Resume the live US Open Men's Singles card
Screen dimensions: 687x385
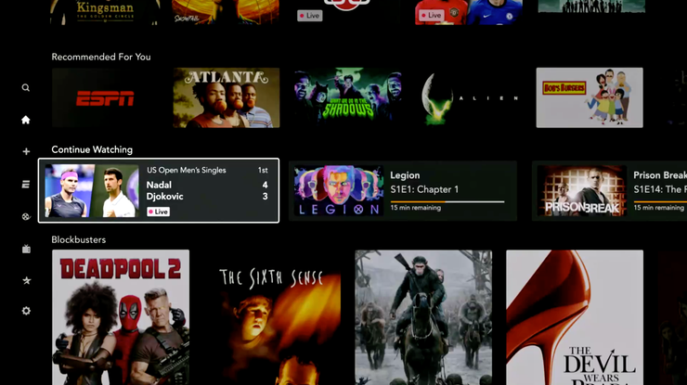click(x=159, y=190)
